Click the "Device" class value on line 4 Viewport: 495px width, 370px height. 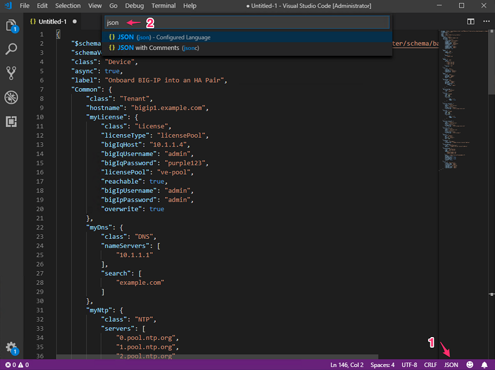click(x=120, y=62)
